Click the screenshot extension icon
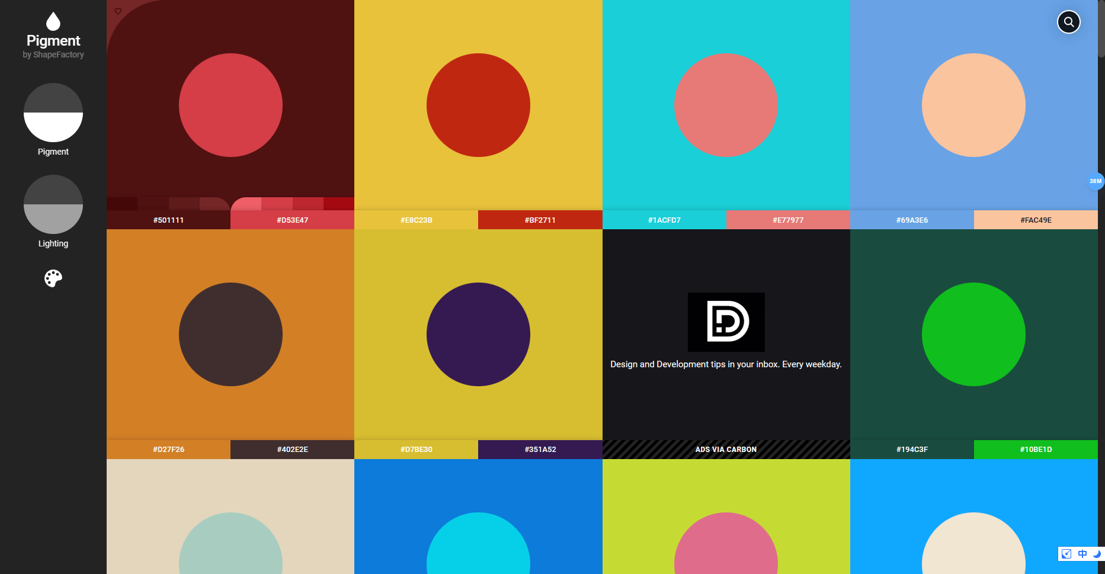The image size is (1105, 574). coord(1066,554)
